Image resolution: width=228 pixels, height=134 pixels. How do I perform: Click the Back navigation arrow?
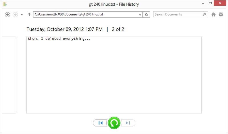click(x=8, y=14)
